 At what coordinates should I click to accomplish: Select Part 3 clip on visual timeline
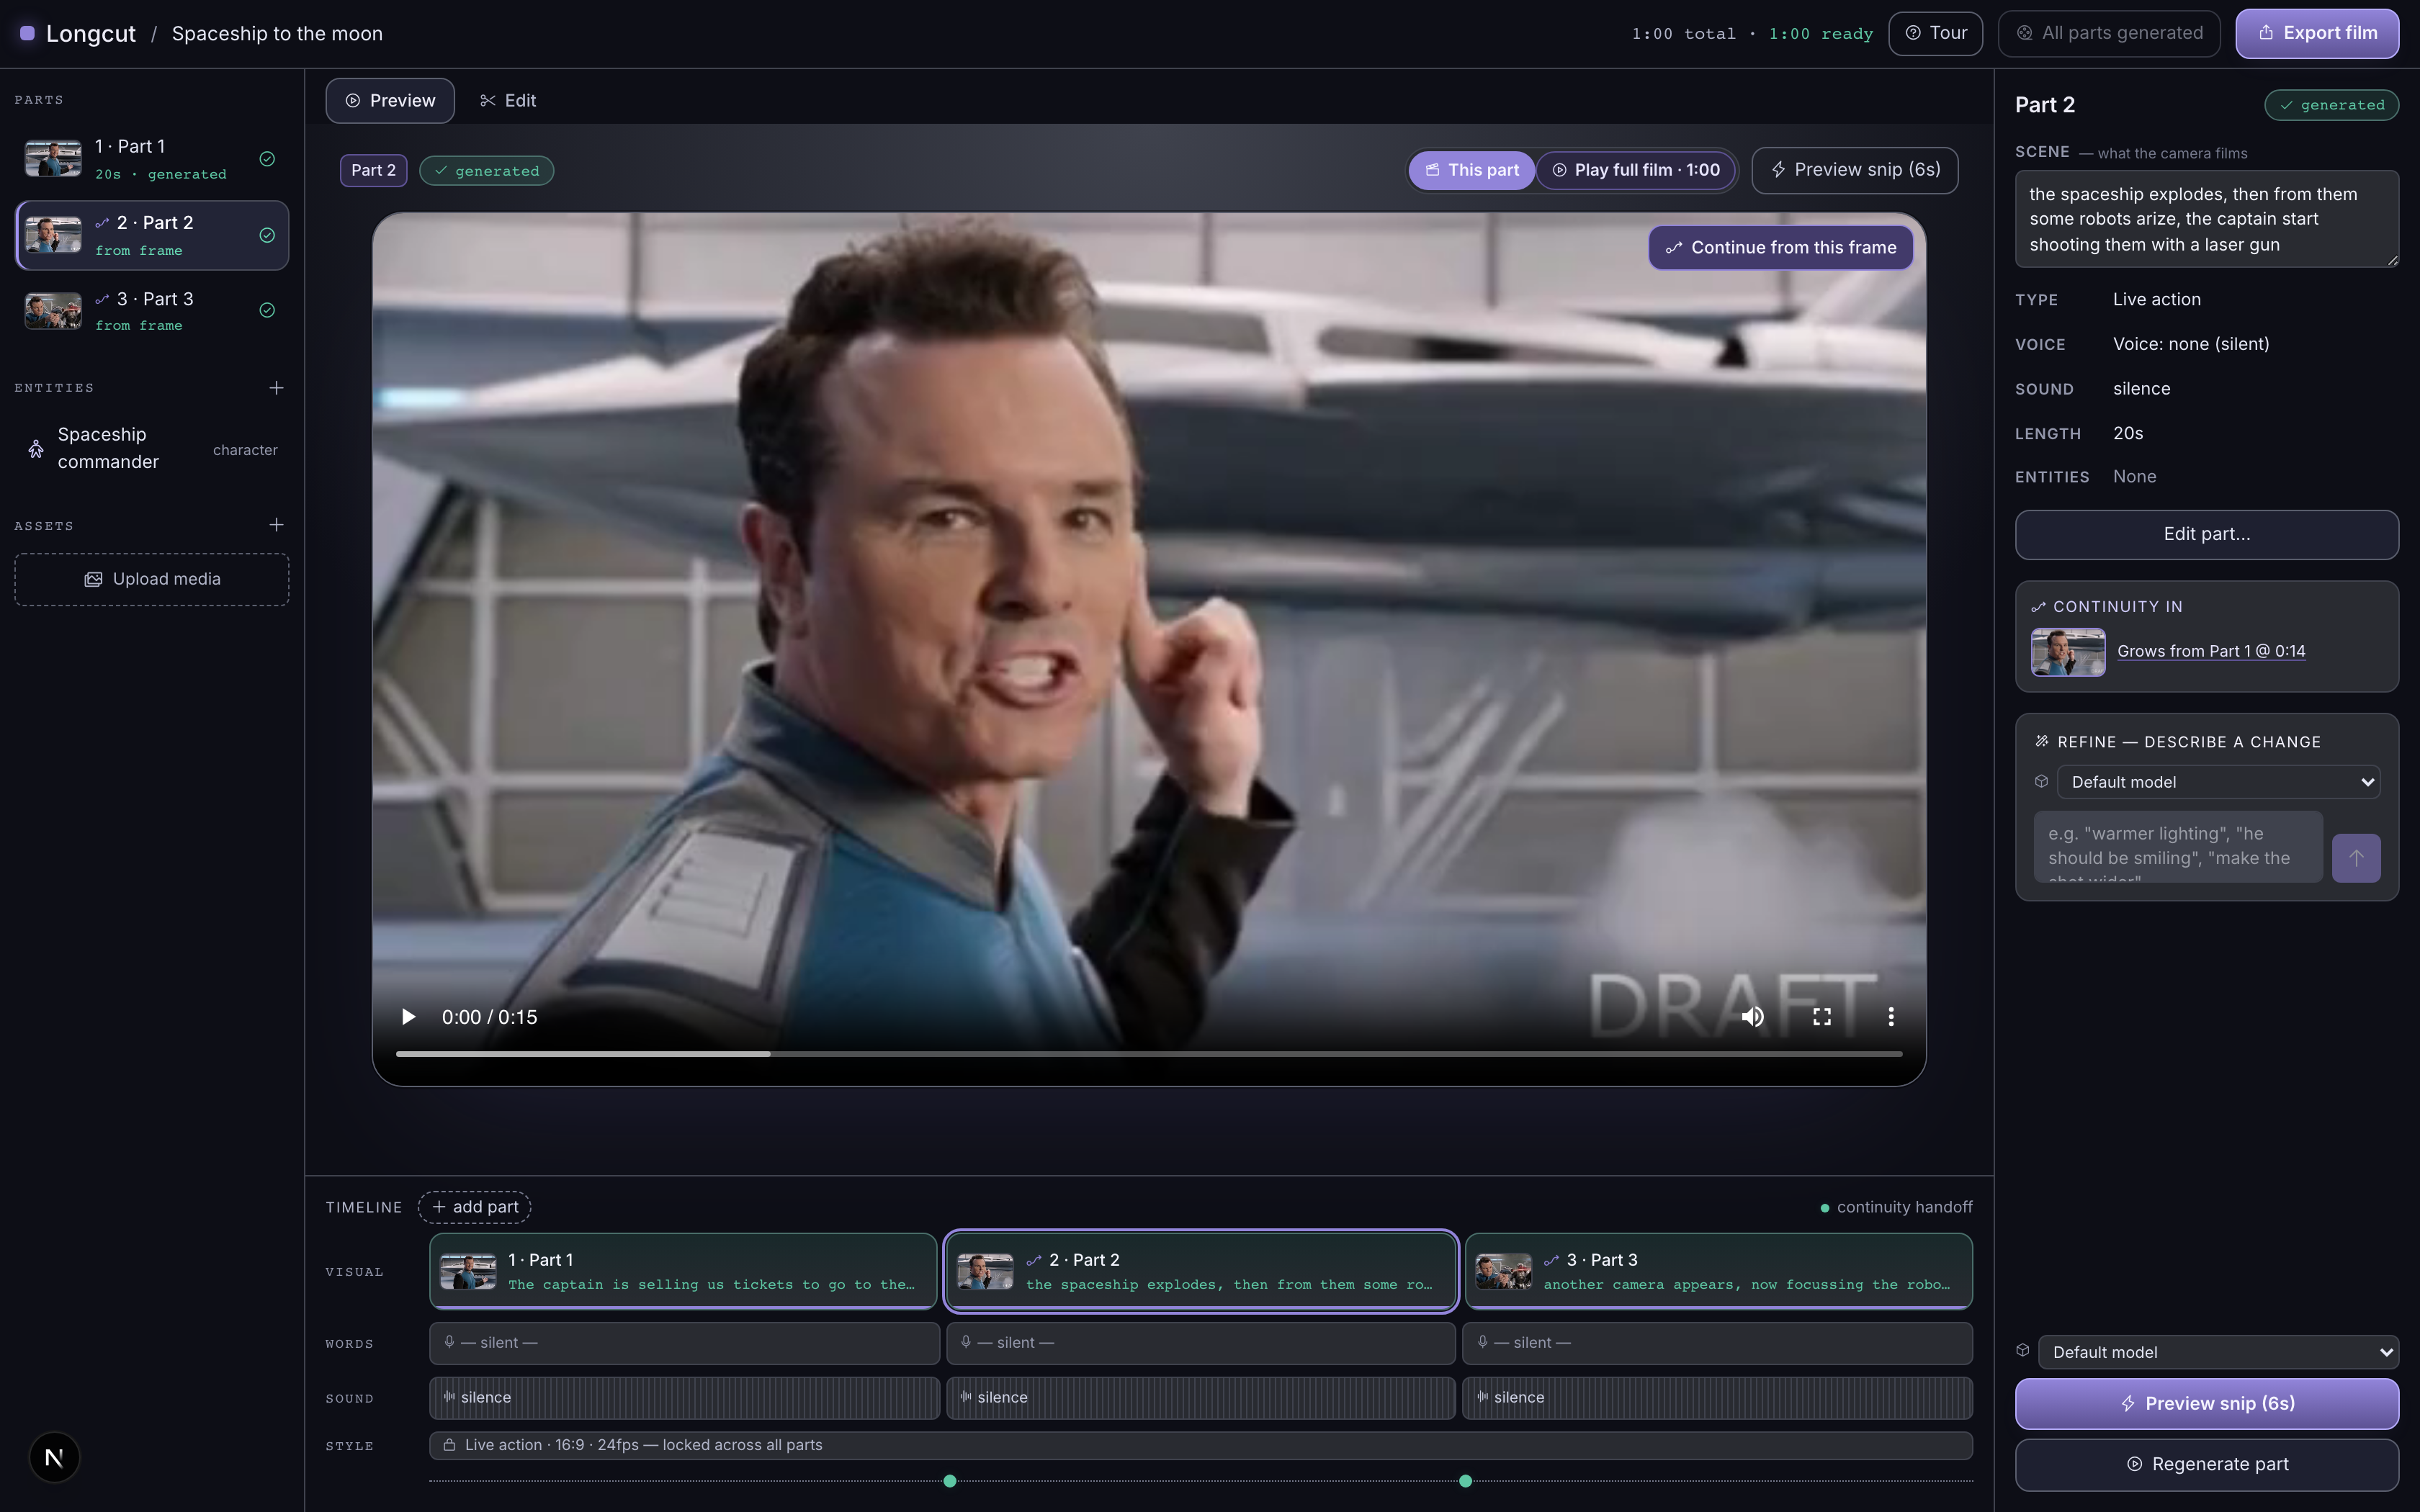point(1719,1271)
